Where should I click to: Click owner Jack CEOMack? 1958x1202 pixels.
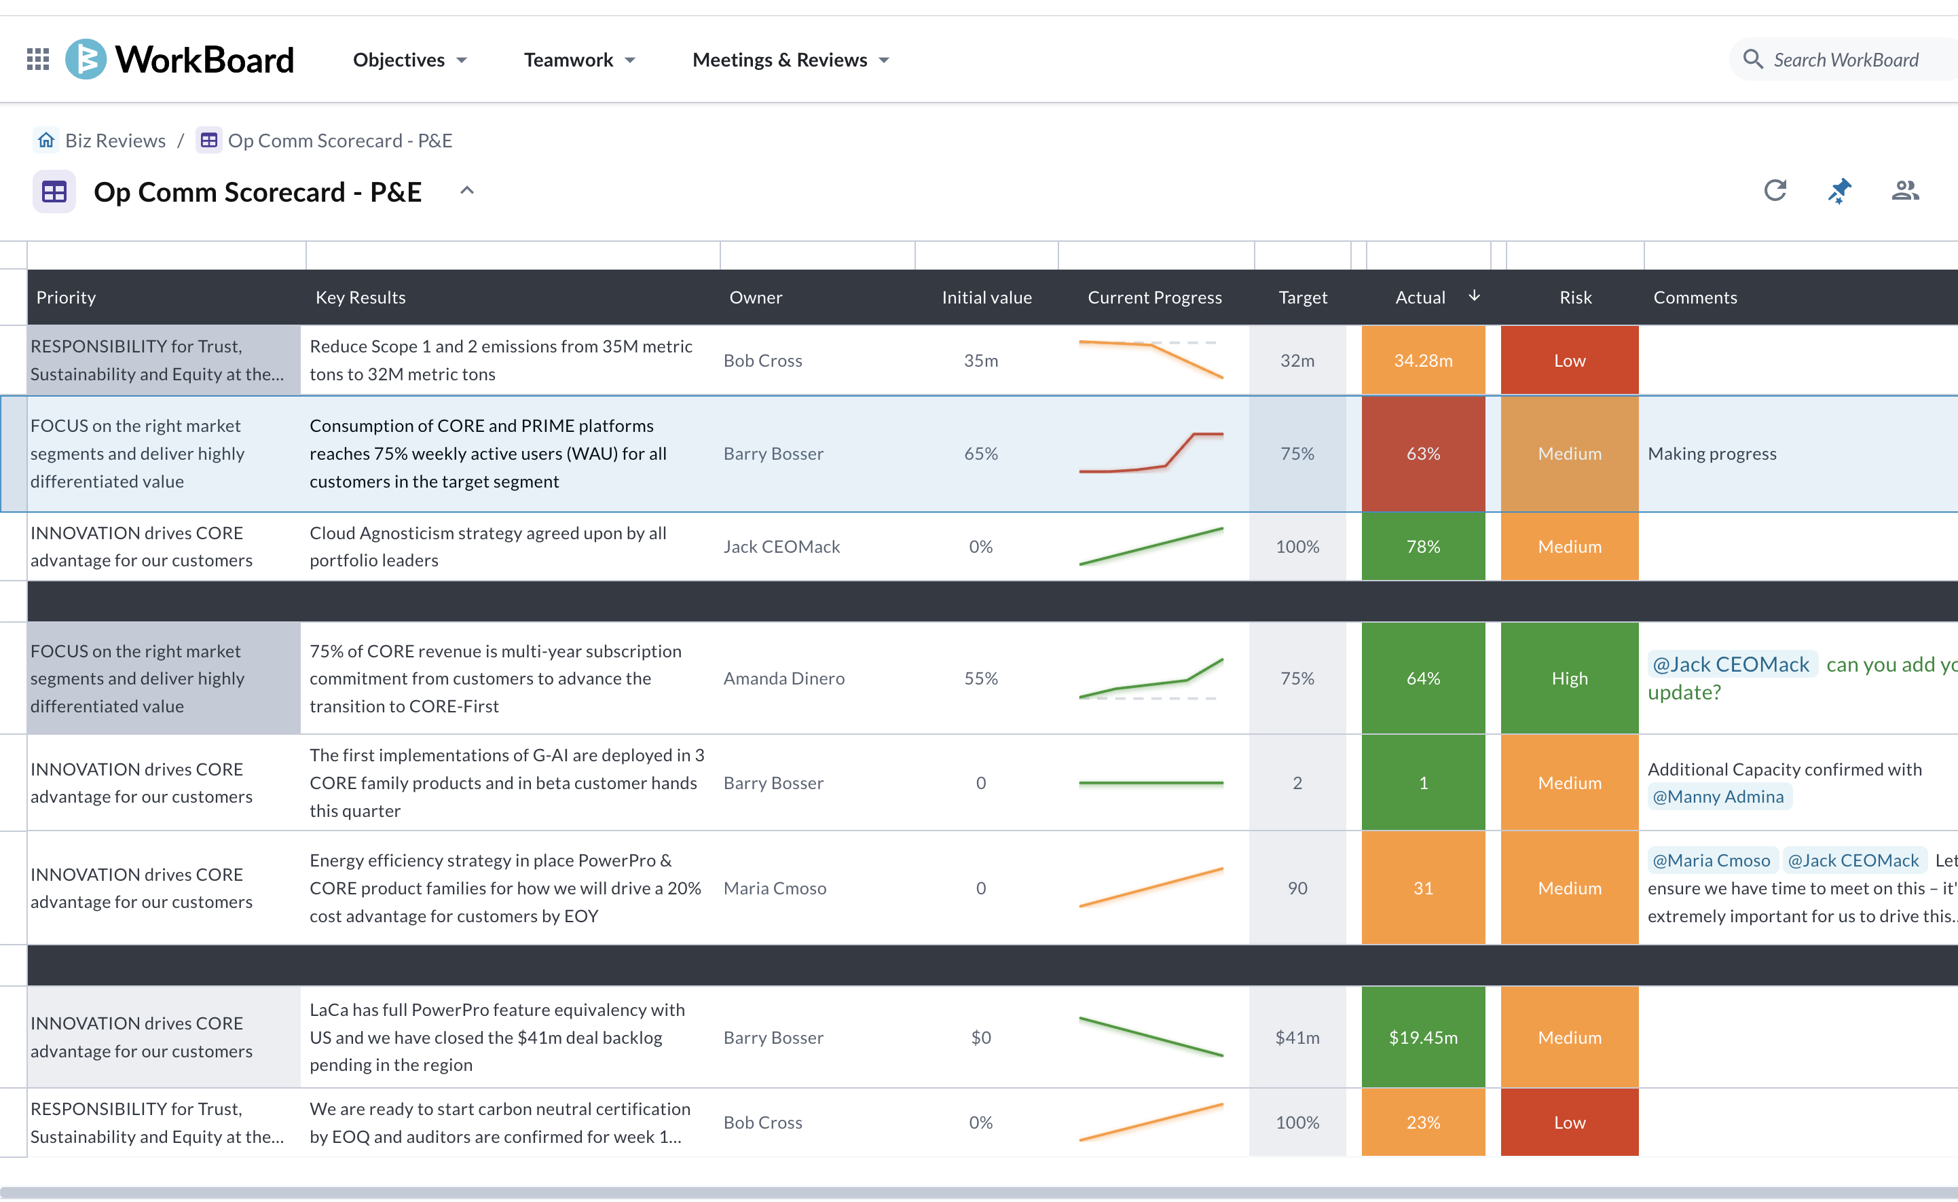[x=781, y=546]
